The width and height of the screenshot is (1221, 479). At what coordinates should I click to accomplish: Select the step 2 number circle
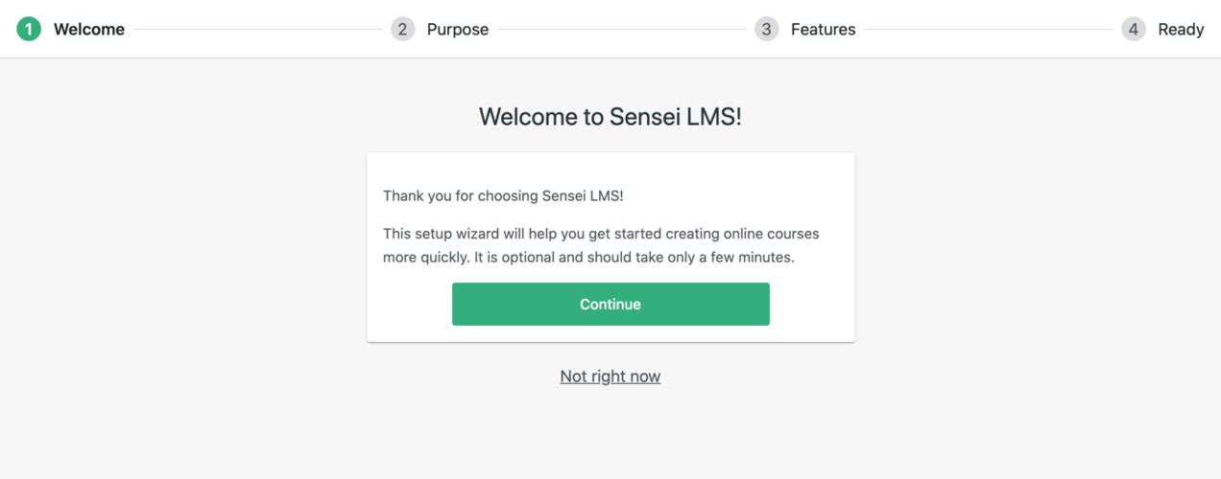coord(402,29)
